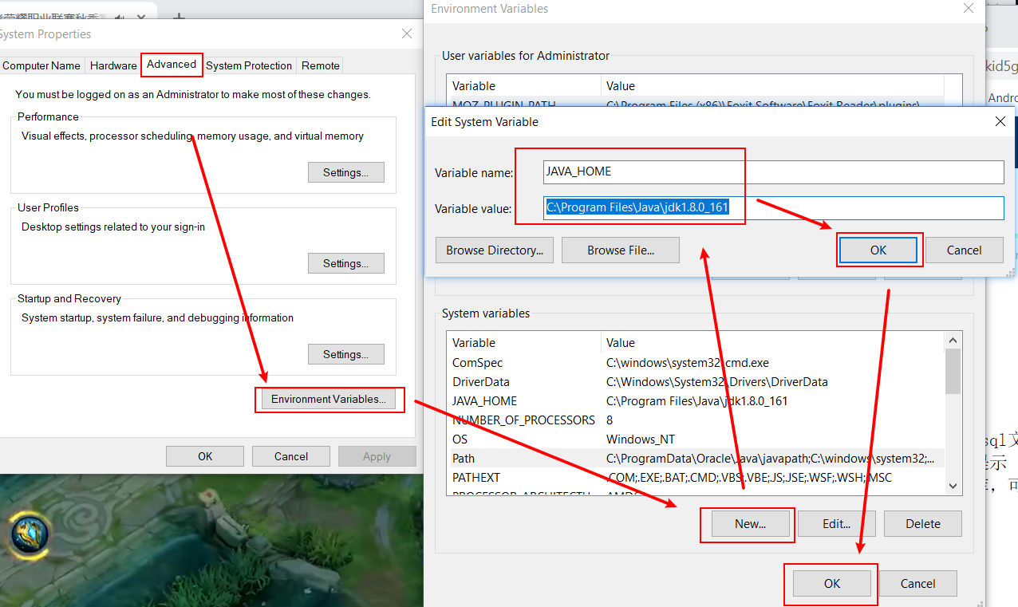The width and height of the screenshot is (1018, 607).
Task: Switch to the Computer Name tab
Action: (x=41, y=65)
